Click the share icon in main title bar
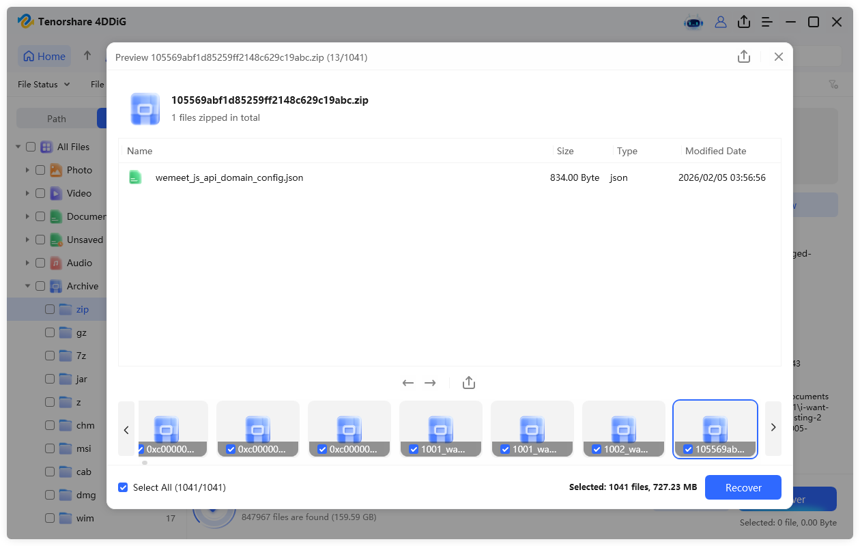 click(x=744, y=22)
